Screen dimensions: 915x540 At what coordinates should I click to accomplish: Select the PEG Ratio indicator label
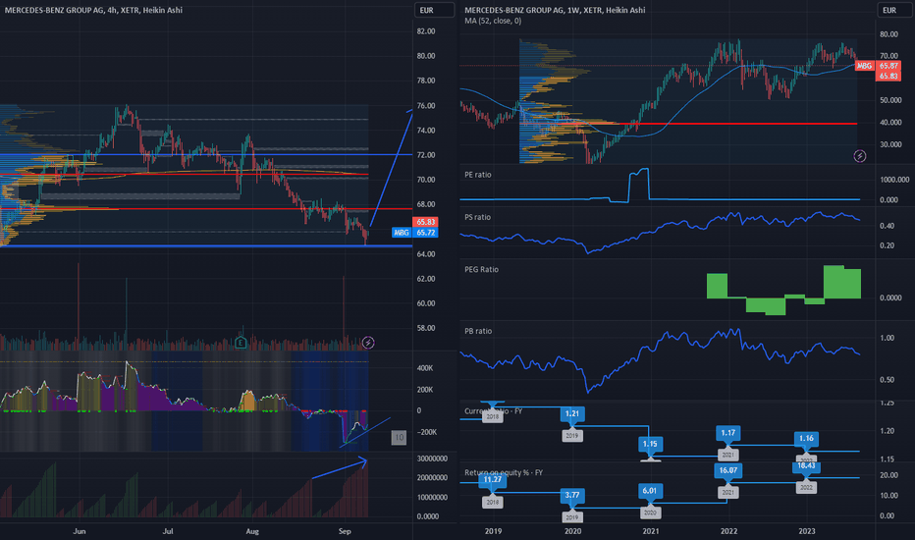coord(481,270)
